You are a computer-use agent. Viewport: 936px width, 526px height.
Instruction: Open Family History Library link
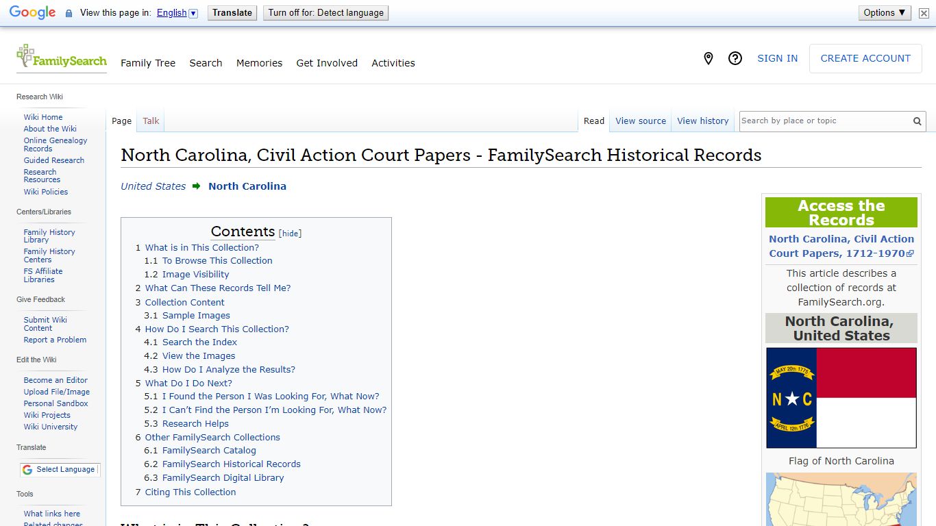49,236
